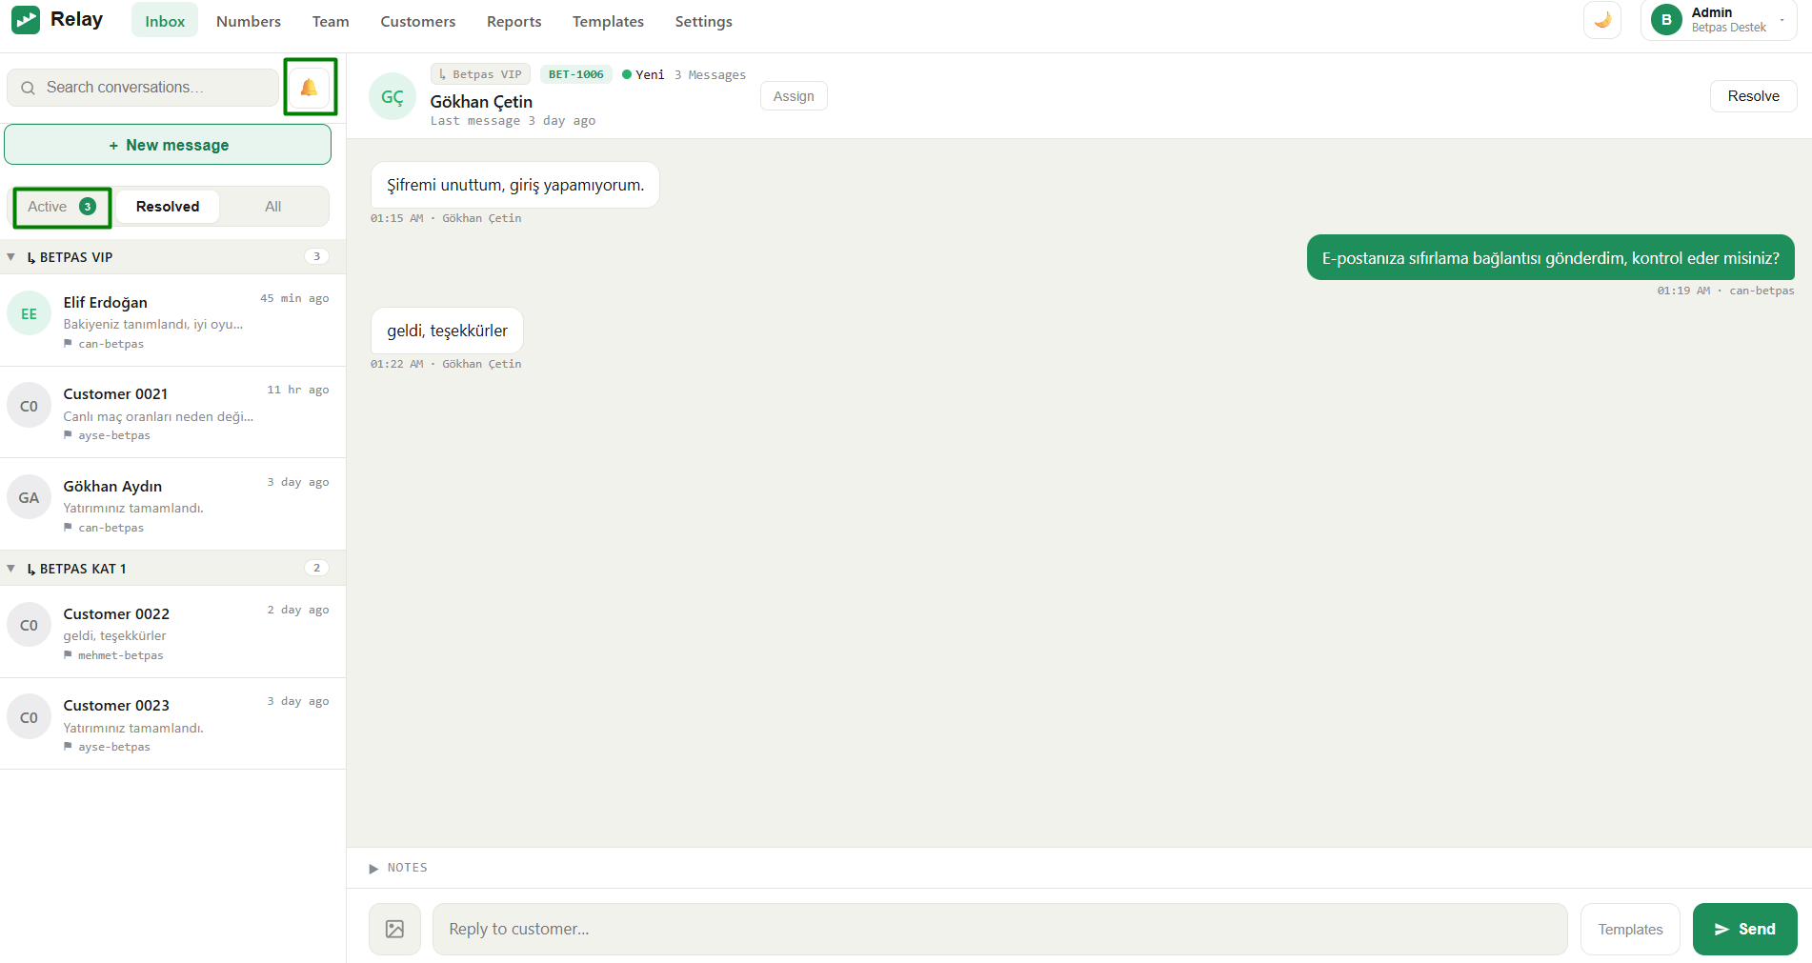Image resolution: width=1812 pixels, height=963 pixels.
Task: Open the Reports section
Action: click(513, 21)
